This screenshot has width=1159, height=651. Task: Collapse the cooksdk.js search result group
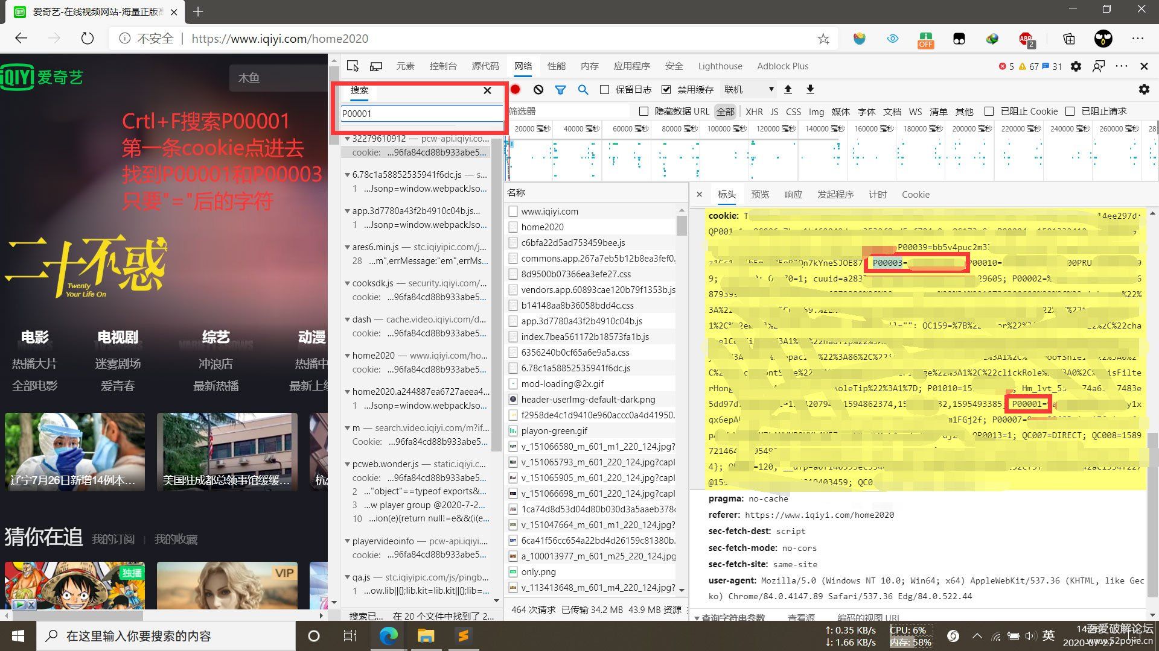(347, 283)
